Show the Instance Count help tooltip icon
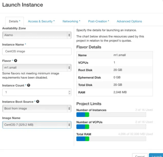The image size is (163, 157). (28, 85)
